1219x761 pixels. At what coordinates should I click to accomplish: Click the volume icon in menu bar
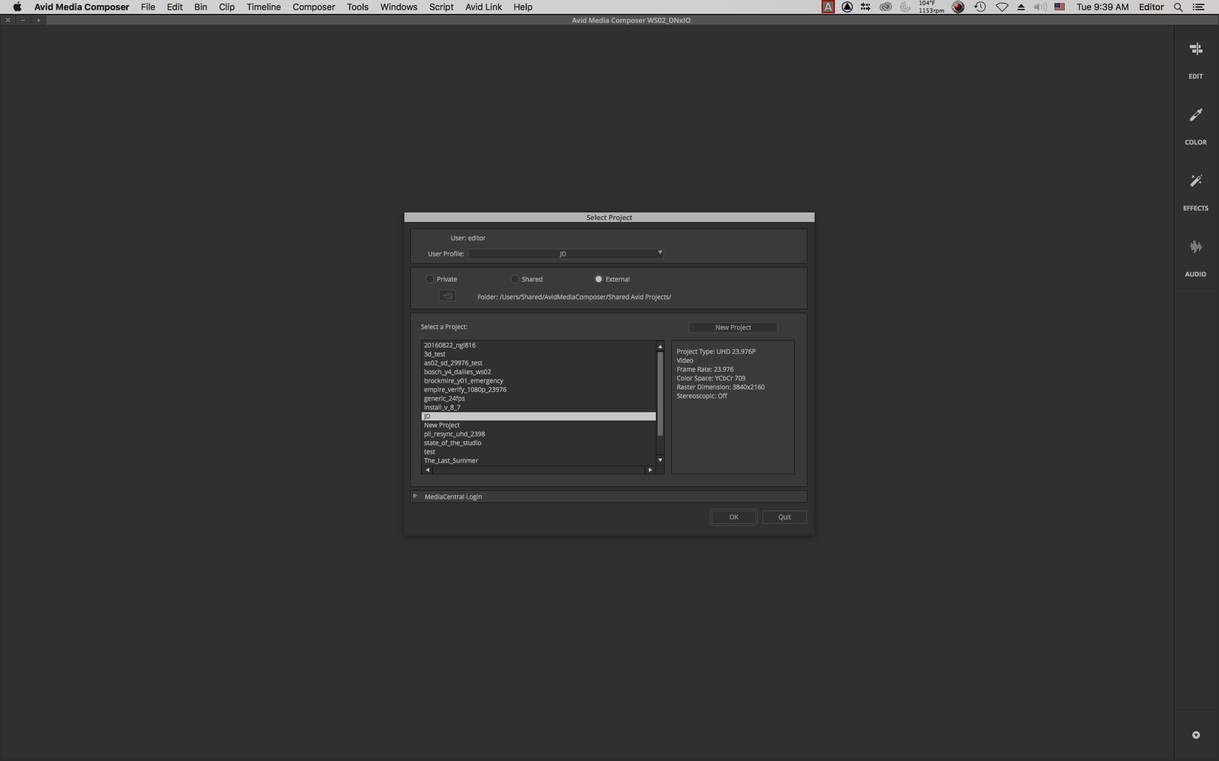point(1040,7)
